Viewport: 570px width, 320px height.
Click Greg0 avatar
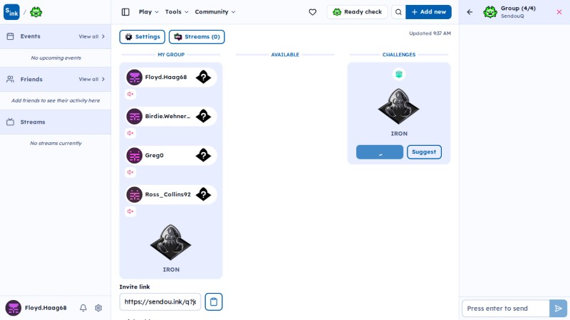[135, 155]
